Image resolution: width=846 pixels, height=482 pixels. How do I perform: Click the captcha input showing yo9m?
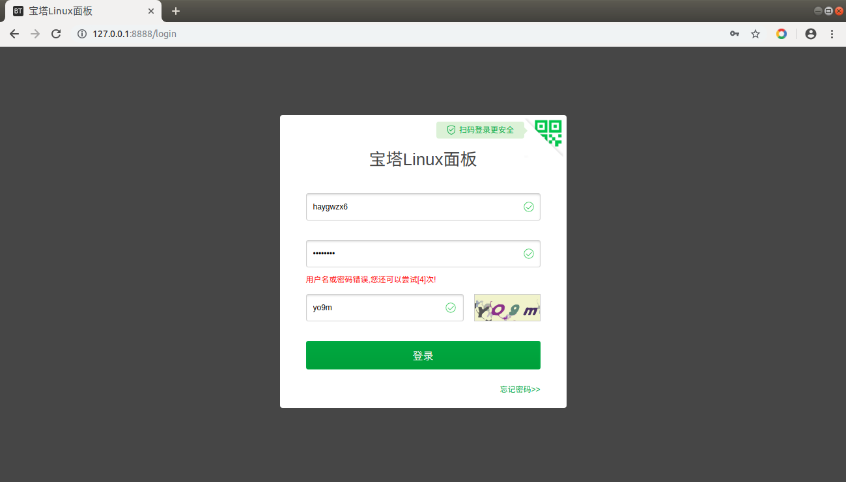click(x=371, y=308)
